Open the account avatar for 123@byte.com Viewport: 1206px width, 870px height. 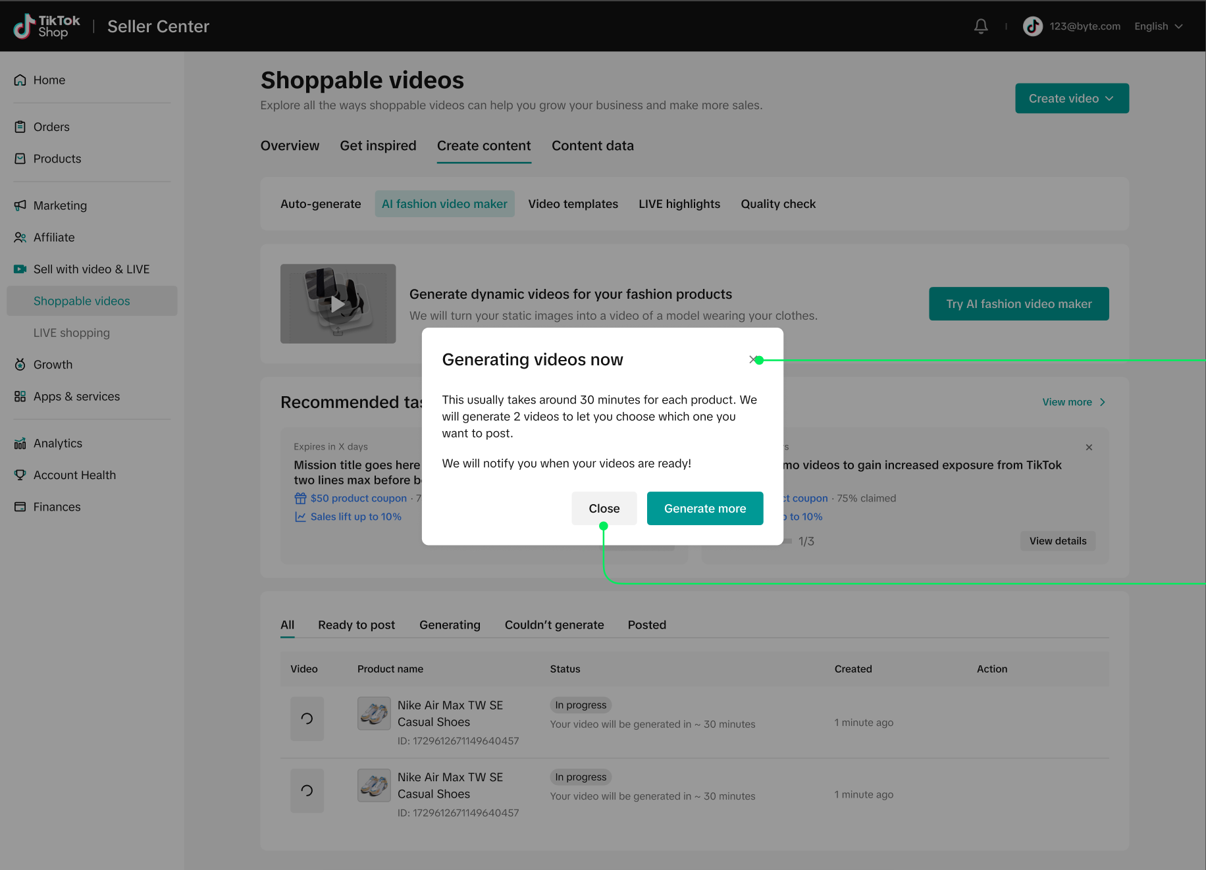(x=1032, y=26)
